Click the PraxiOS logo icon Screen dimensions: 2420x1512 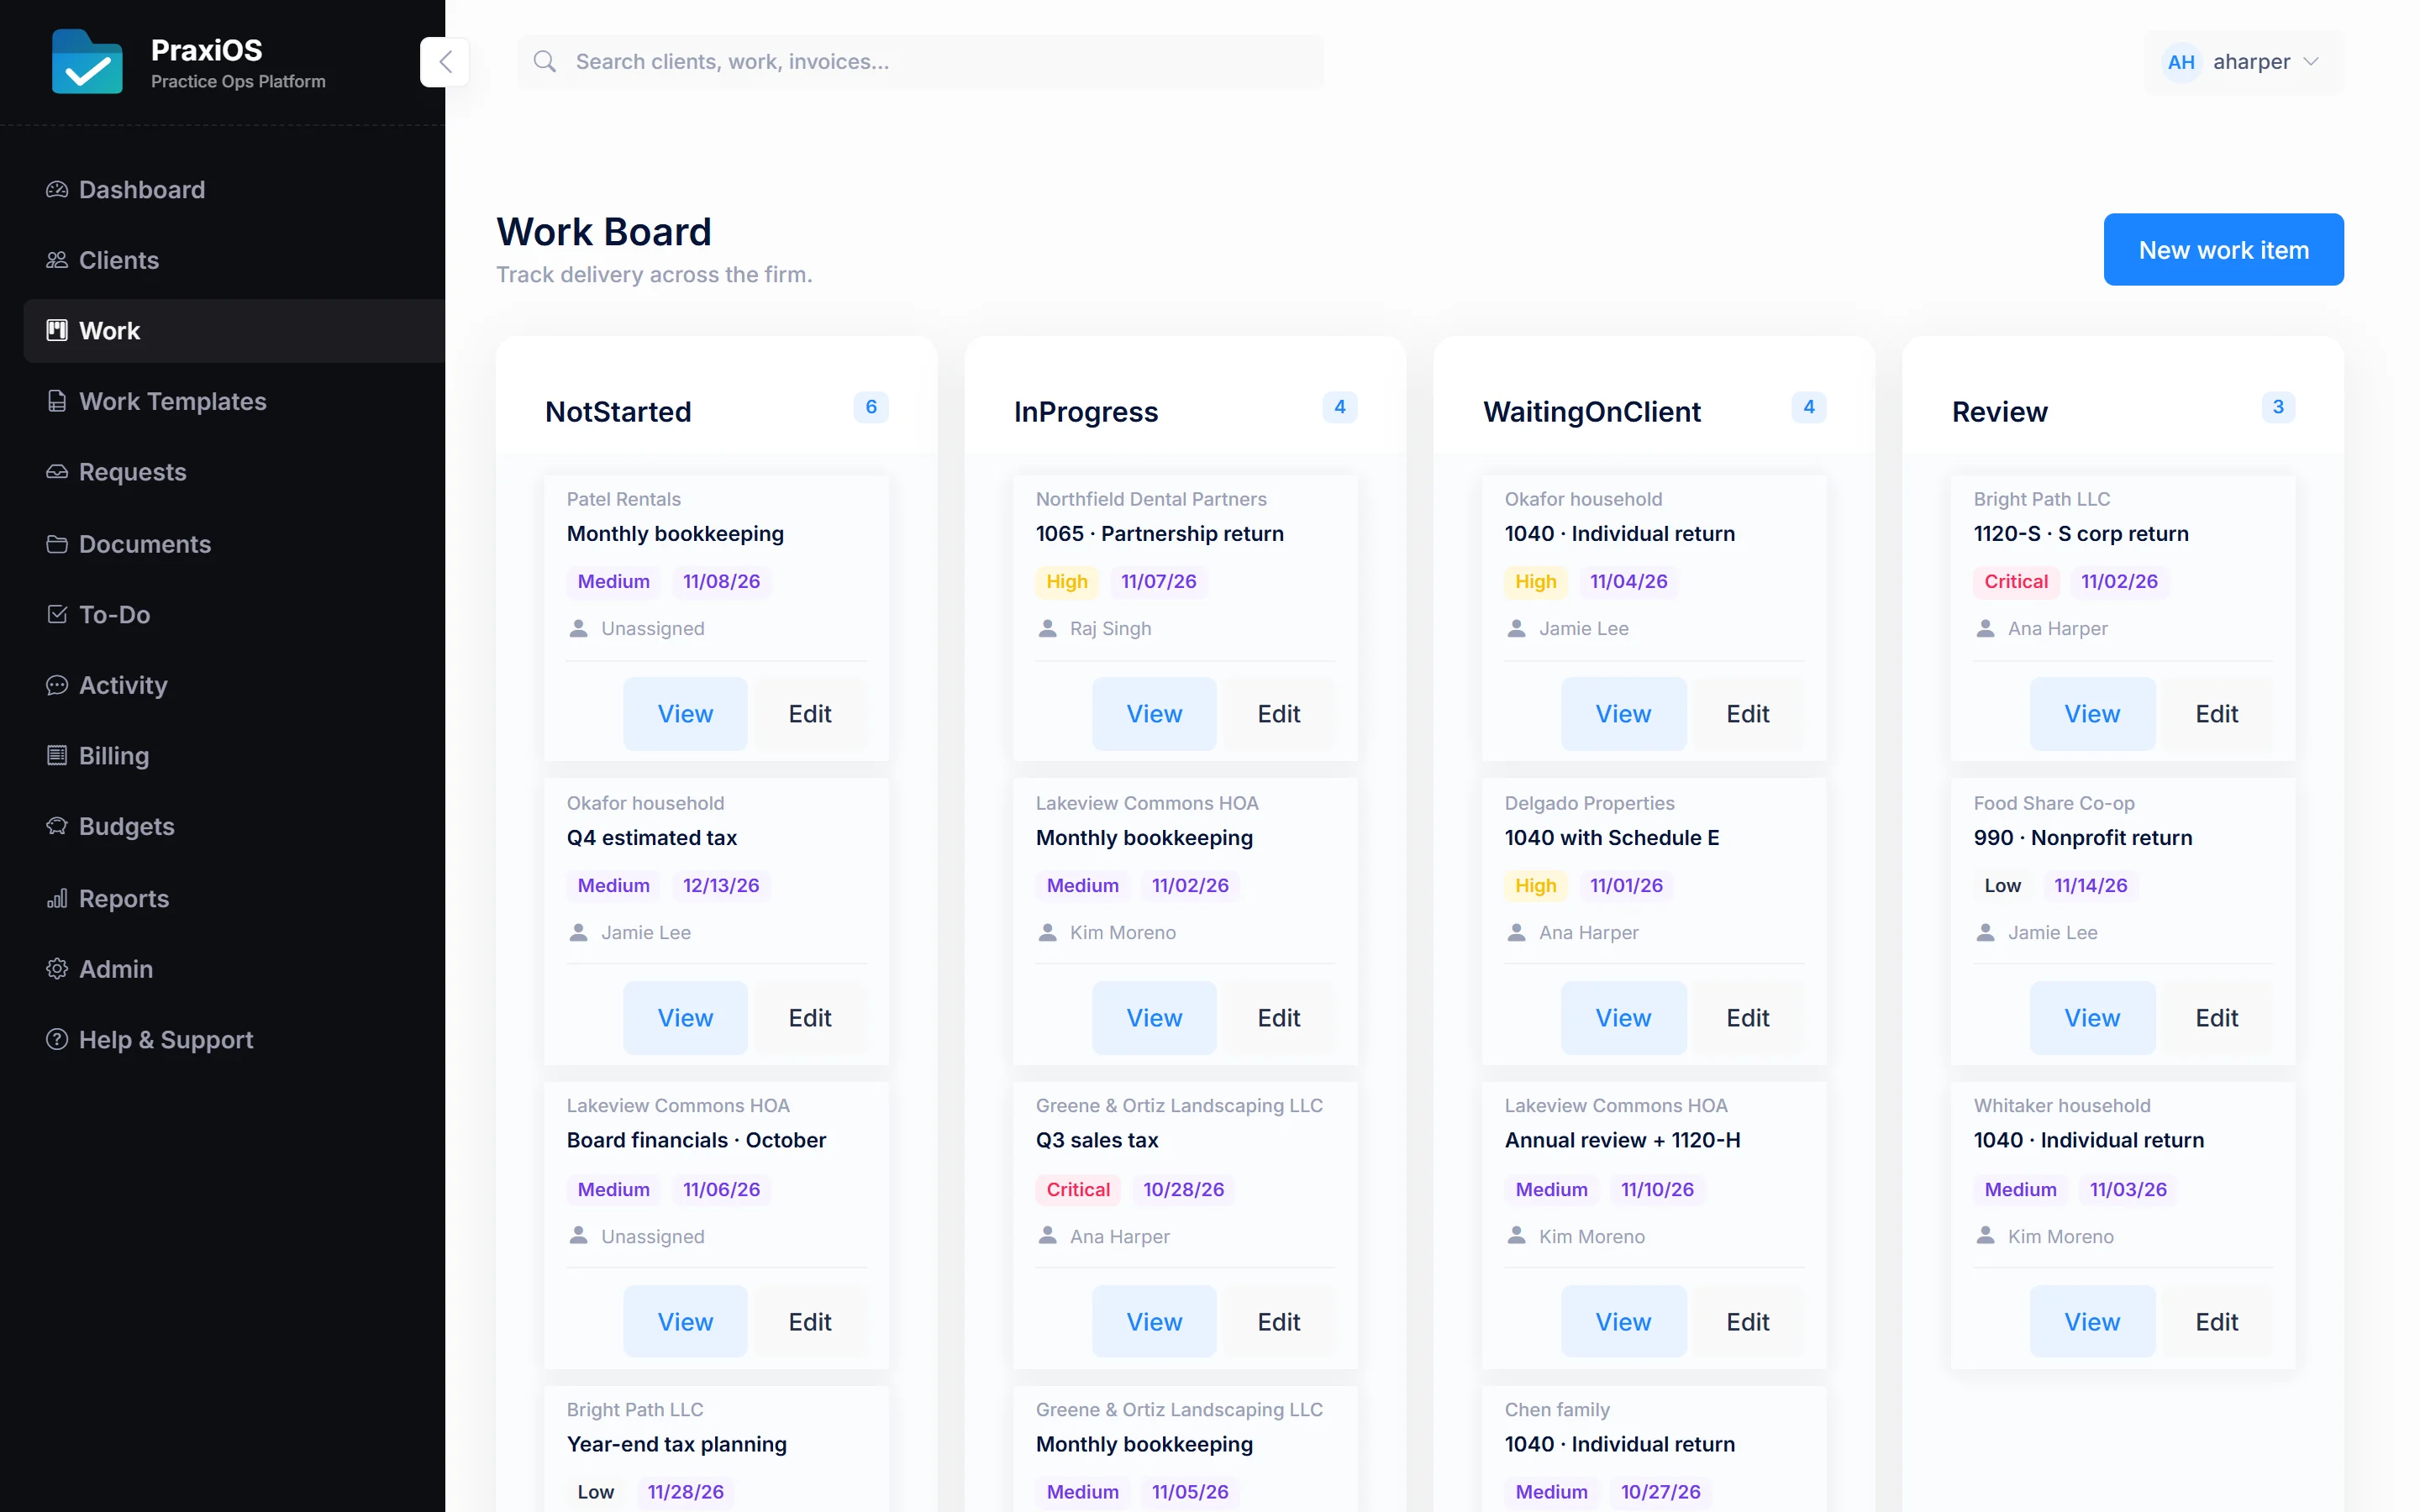(x=87, y=62)
